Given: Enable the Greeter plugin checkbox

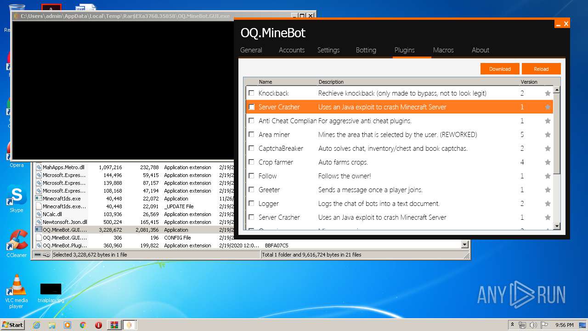Looking at the screenshot, I should [251, 189].
